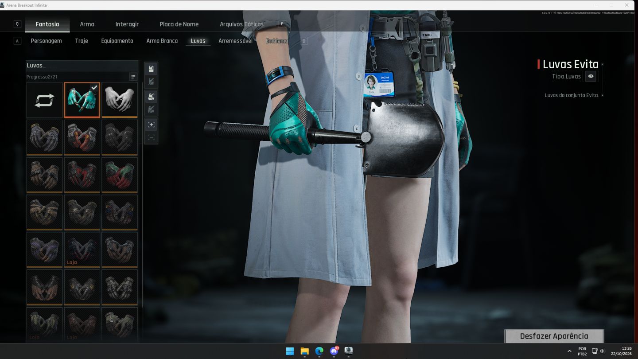This screenshot has width=638, height=359.
Task: Show the backpack on the character
Action: (151, 97)
